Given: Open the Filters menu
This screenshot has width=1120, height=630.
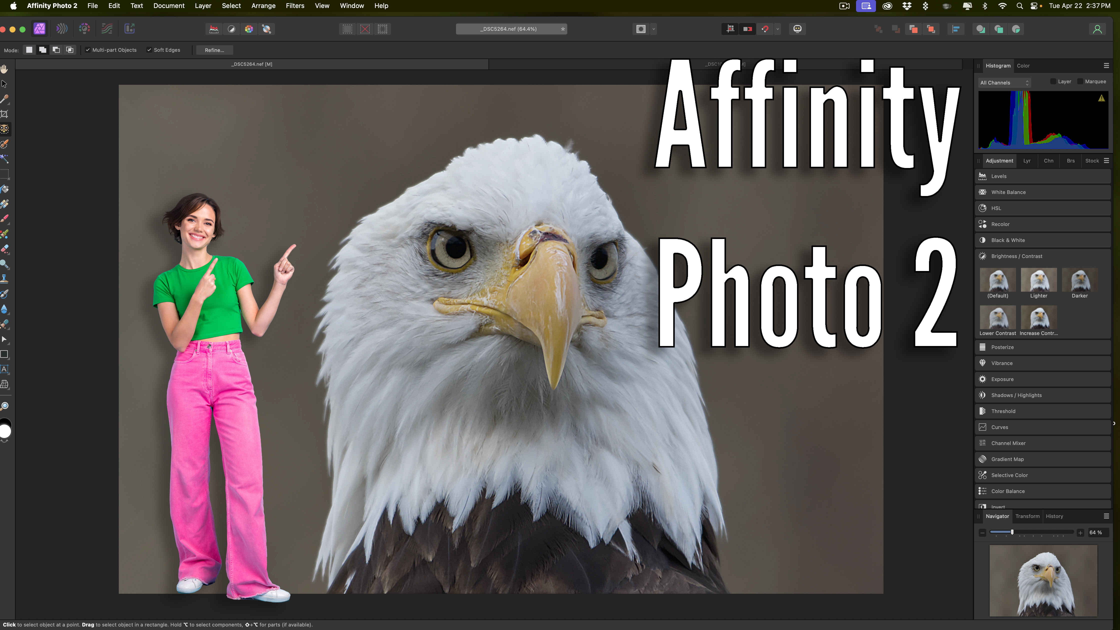Looking at the screenshot, I should pyautogui.click(x=295, y=6).
